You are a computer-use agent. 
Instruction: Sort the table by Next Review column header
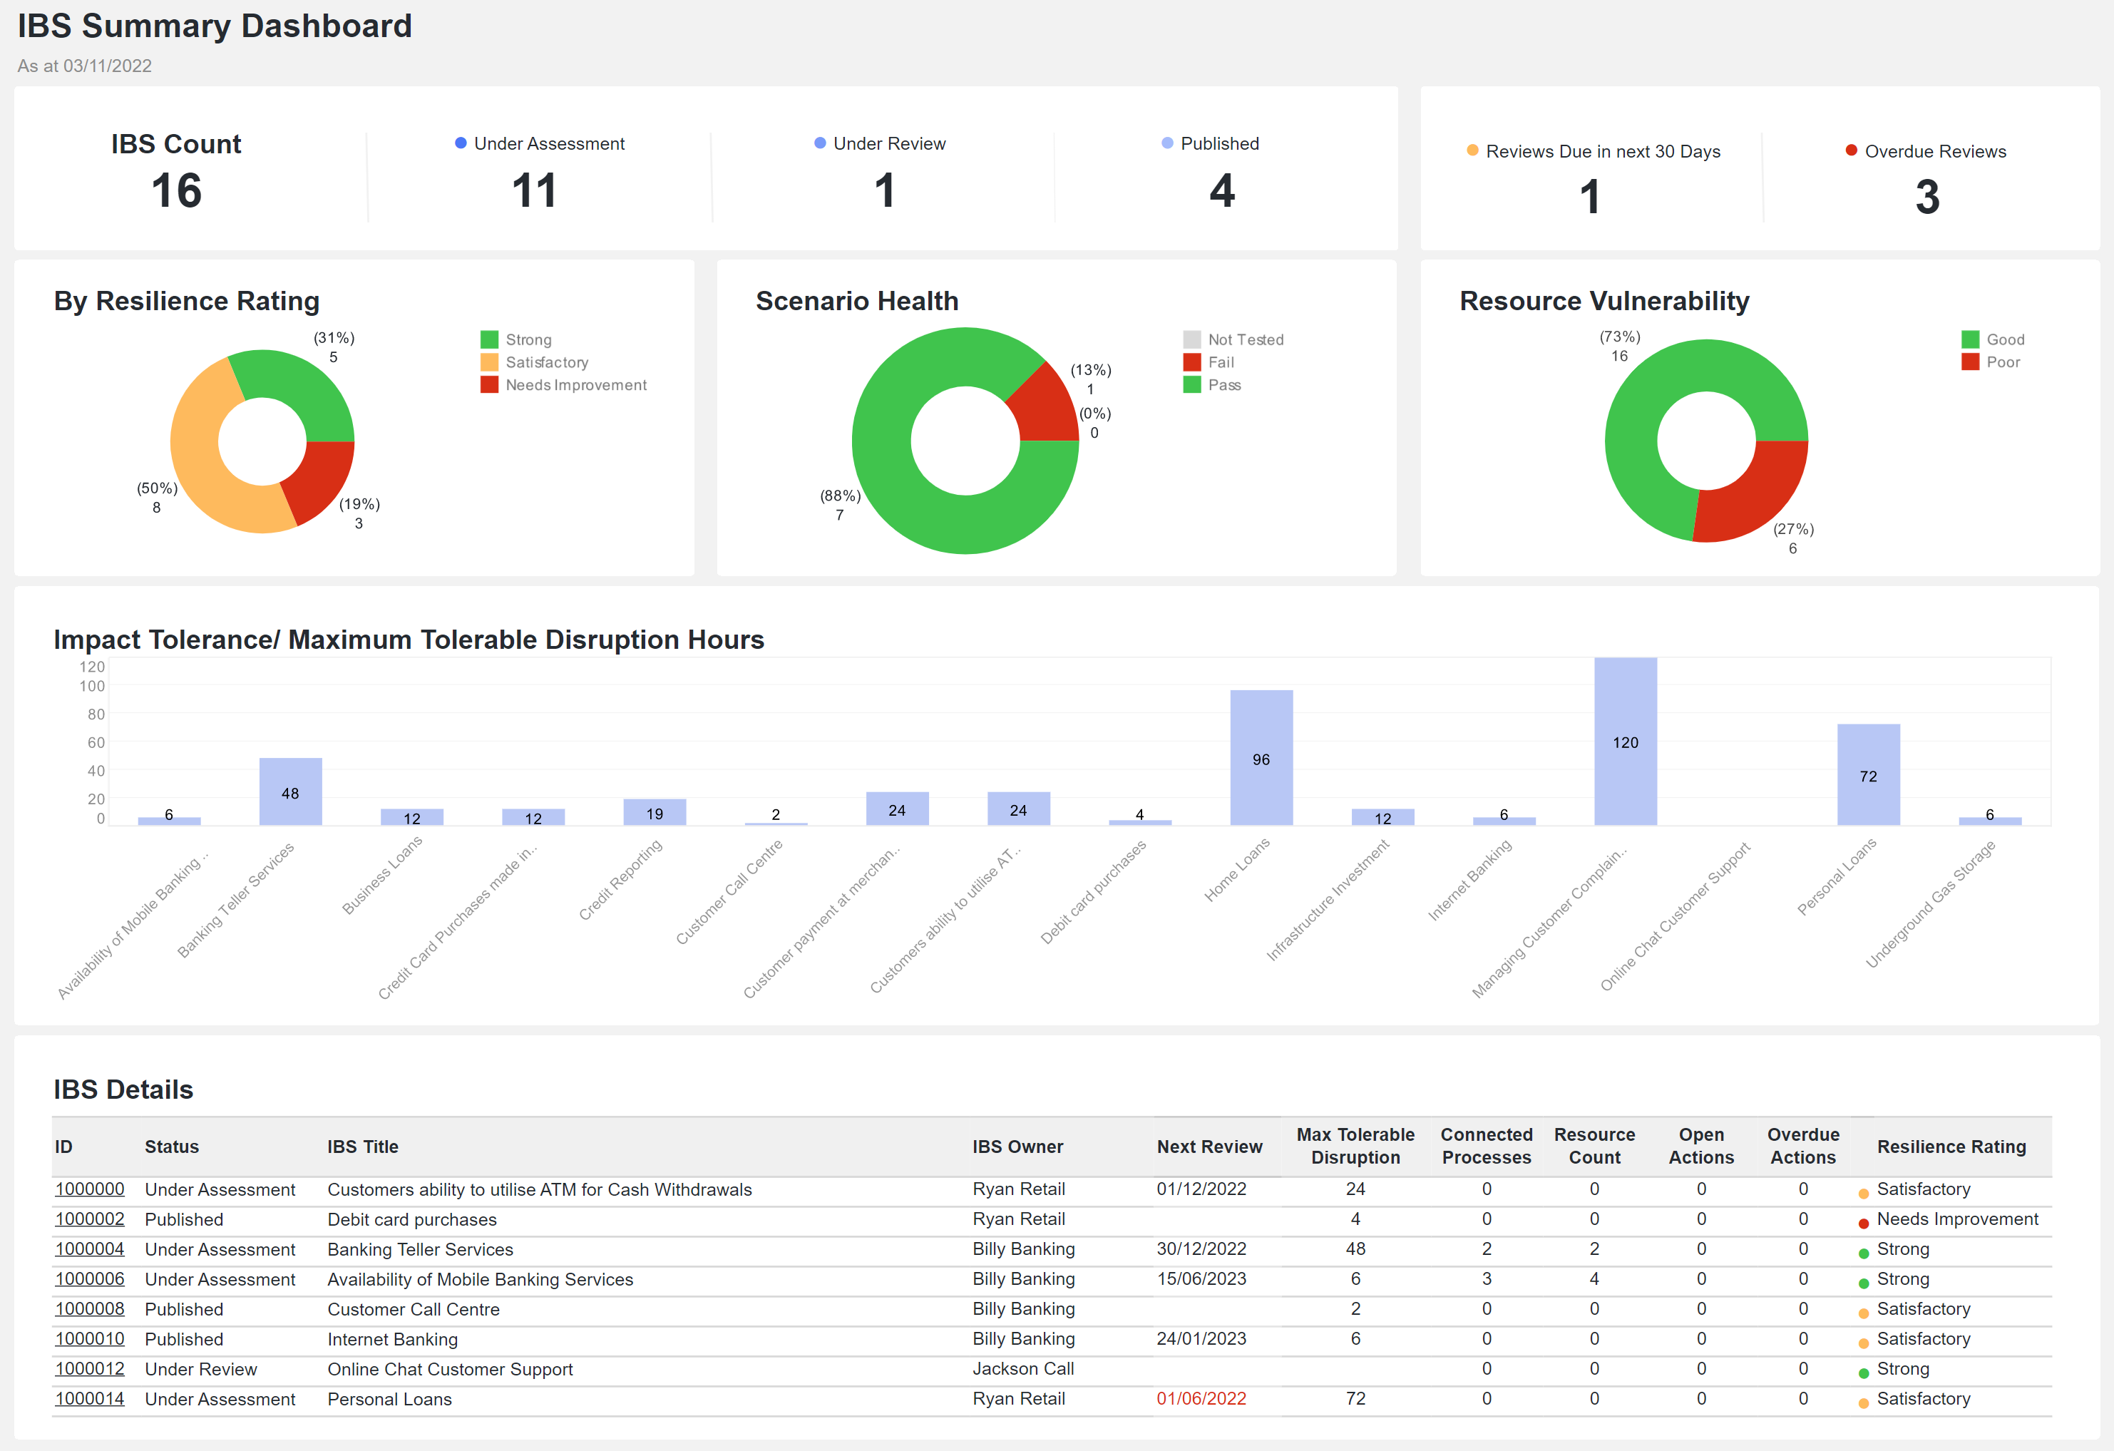click(1210, 1147)
